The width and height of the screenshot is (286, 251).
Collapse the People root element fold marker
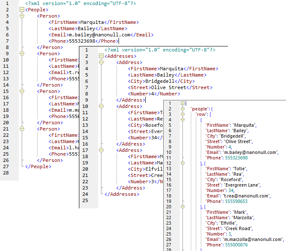click(x=22, y=10)
